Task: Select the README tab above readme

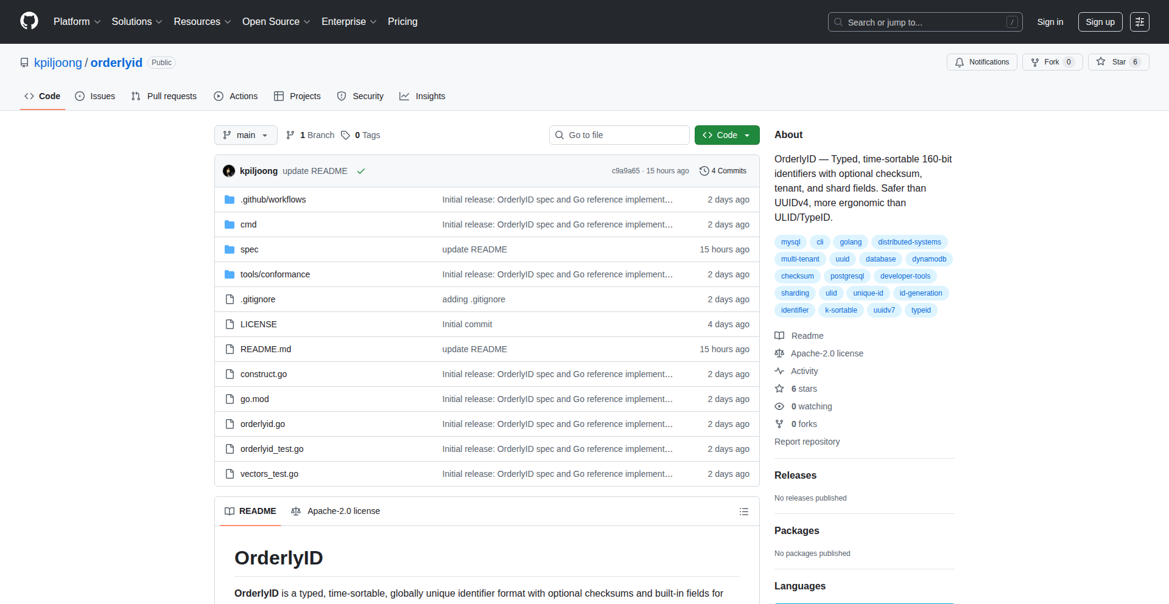Action: pos(250,512)
